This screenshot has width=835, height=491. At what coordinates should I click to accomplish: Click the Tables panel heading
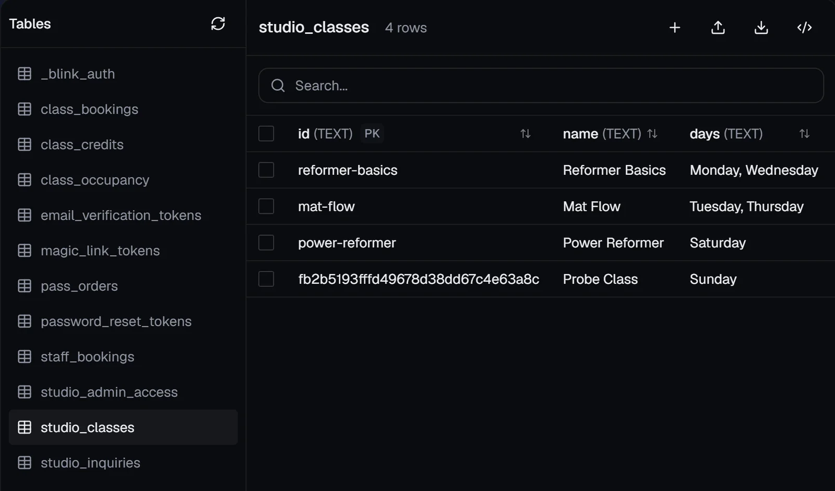tap(30, 24)
